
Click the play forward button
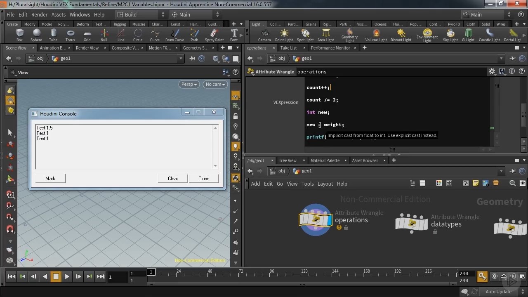[x=67, y=276]
